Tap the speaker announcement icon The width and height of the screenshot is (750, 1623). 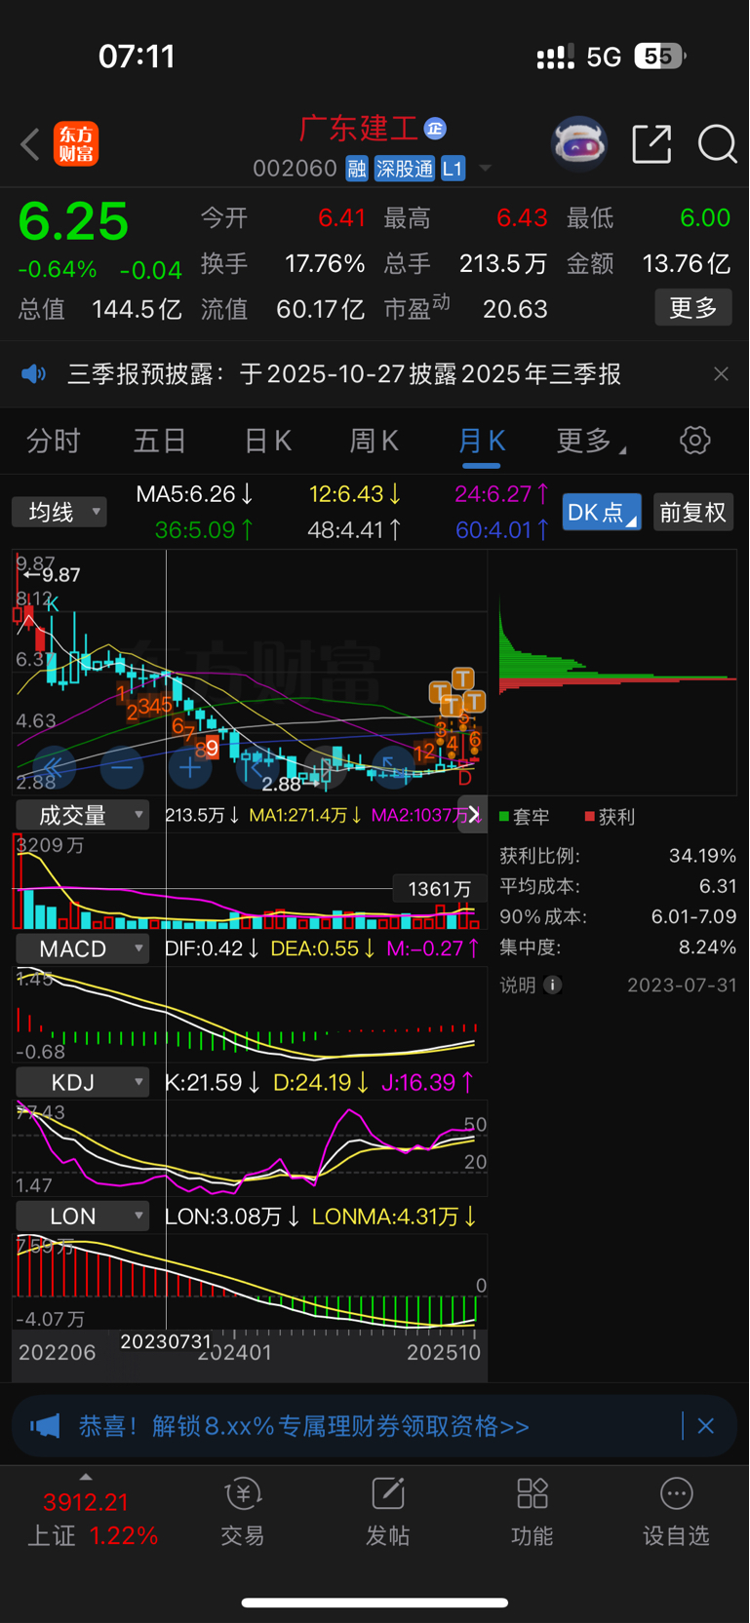[x=34, y=374]
